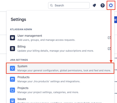Image resolution: width=117 pixels, height=103 pixels.
Task: Click 'Manage your Jira products' settings' description
Action: (49, 81)
